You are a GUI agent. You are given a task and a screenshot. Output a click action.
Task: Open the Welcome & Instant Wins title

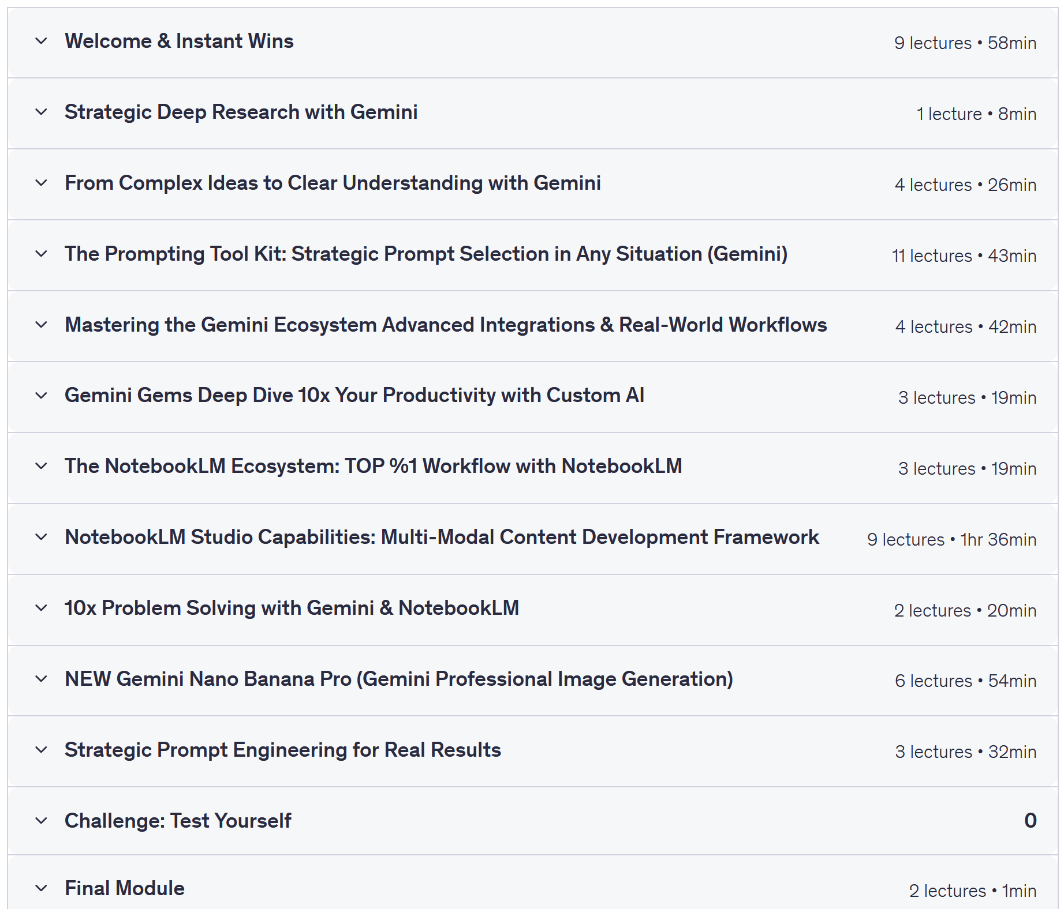pos(179,41)
